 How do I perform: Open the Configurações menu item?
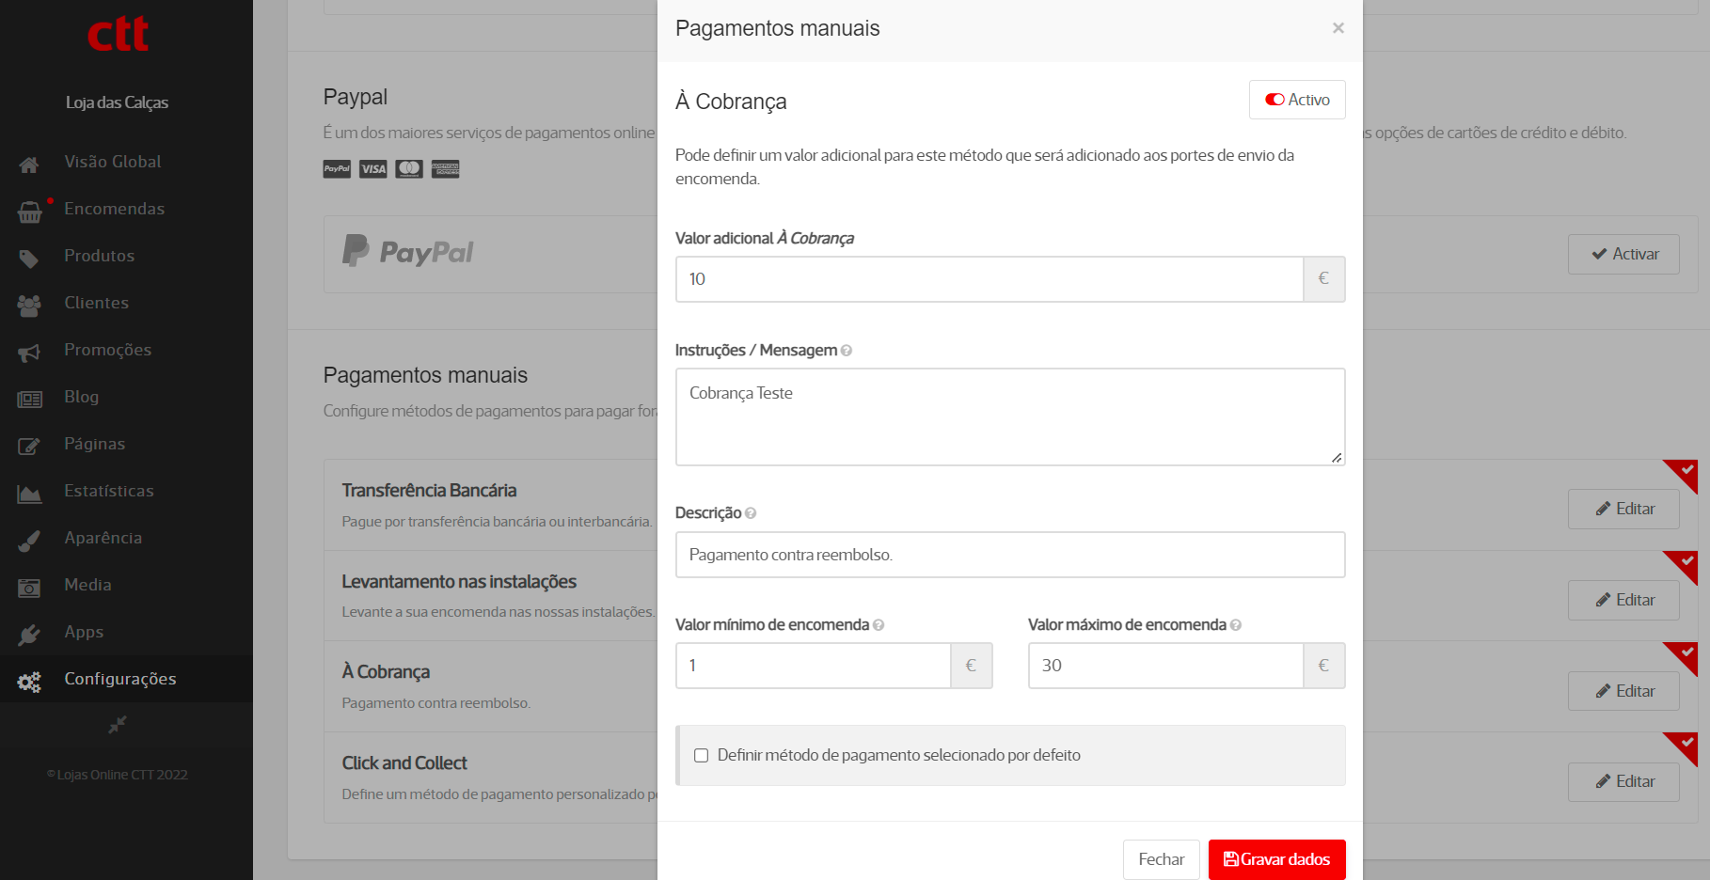[119, 679]
